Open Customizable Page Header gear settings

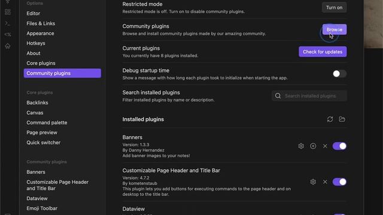point(313,182)
